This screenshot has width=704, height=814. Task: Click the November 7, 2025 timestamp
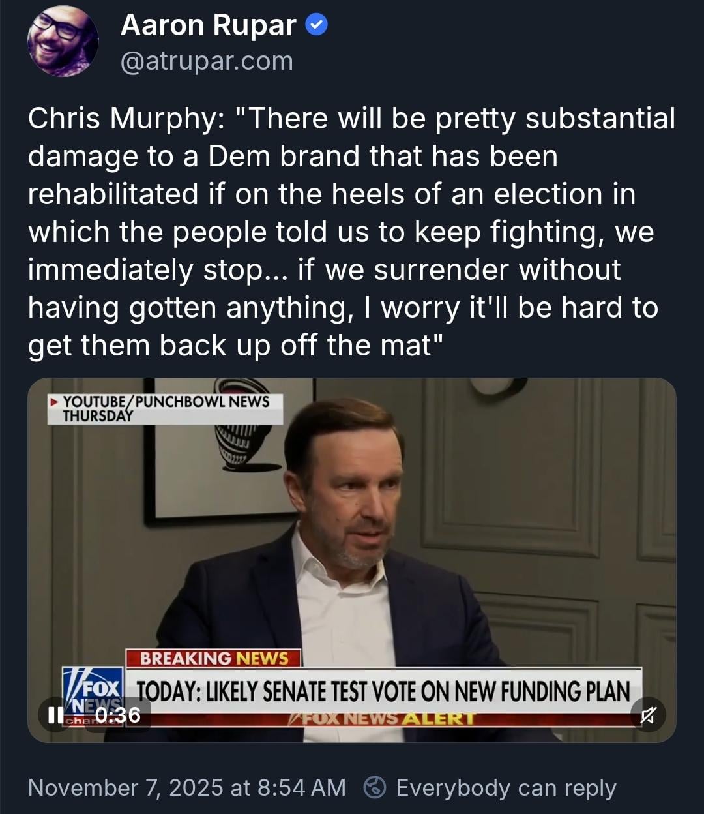186,787
